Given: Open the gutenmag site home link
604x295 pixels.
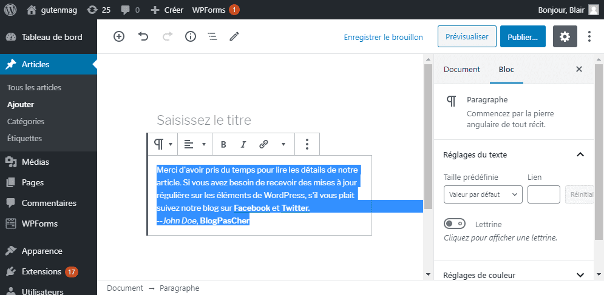Looking at the screenshot, I should [52, 10].
